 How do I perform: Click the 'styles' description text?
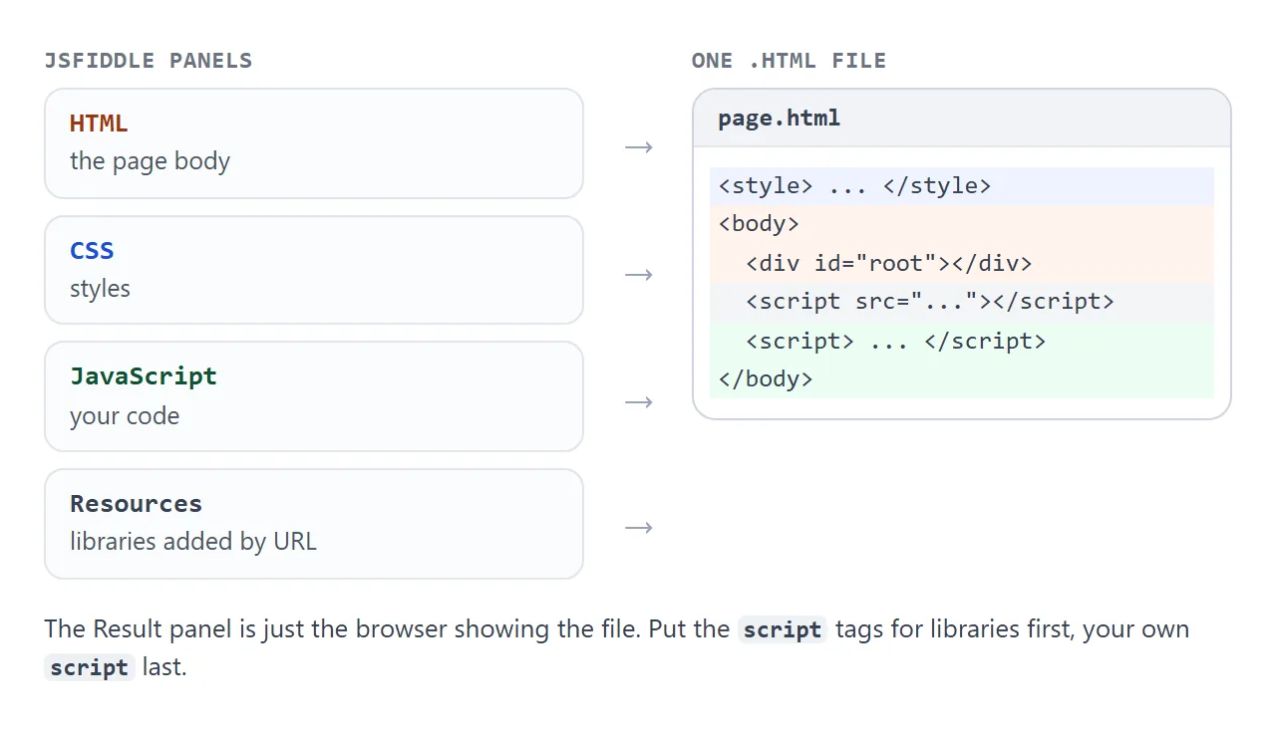pos(100,289)
